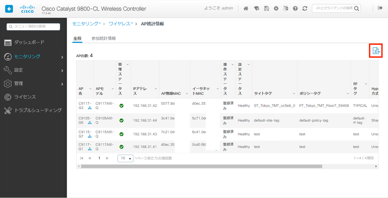Expand the 管理 sidebar menu
The width and height of the screenshot is (388, 198).
(62, 84)
